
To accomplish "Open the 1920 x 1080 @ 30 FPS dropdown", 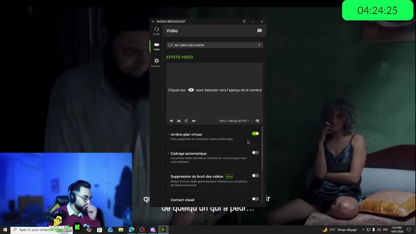I will (x=234, y=121).
